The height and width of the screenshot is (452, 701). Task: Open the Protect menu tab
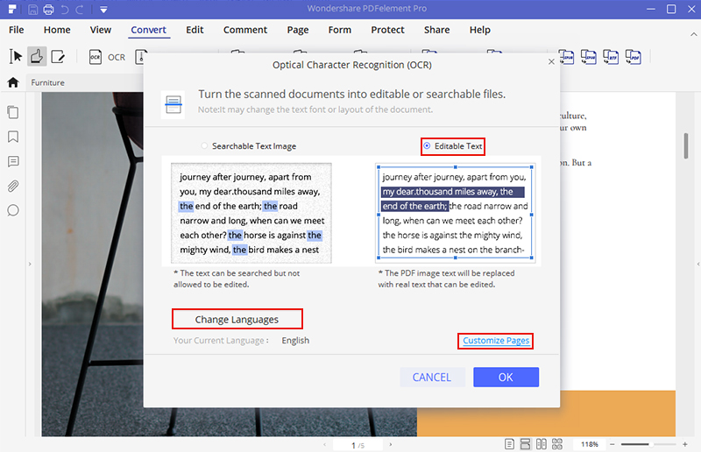(387, 30)
